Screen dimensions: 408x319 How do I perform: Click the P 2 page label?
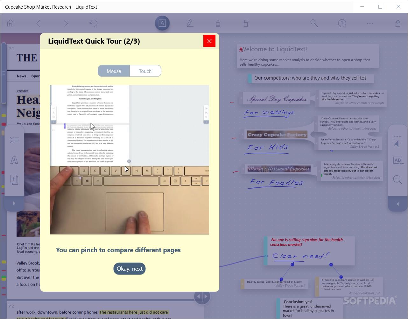[11, 306]
